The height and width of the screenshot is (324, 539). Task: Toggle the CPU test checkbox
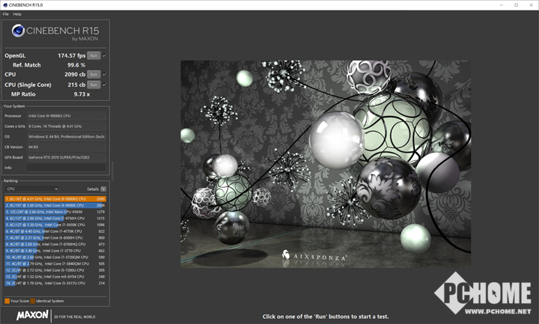tap(105, 74)
